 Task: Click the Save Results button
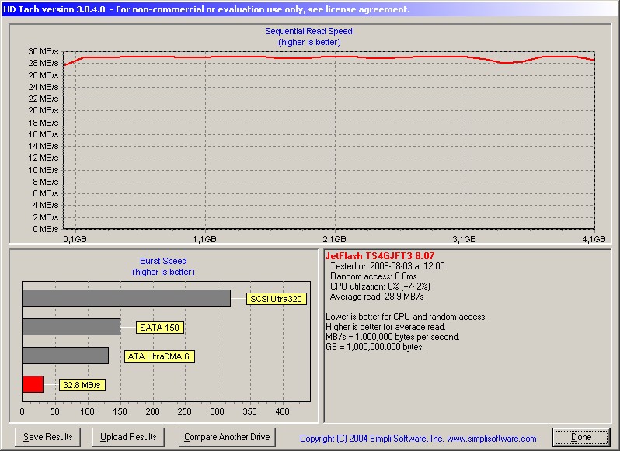[x=47, y=437]
